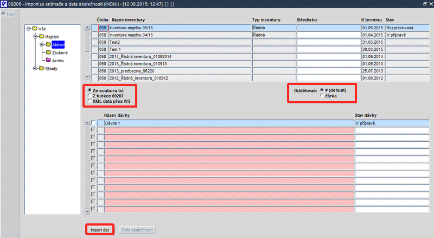The height and width of the screenshot is (238, 434).
Task: Click the Aktivní folder icon
Action: (48, 44)
